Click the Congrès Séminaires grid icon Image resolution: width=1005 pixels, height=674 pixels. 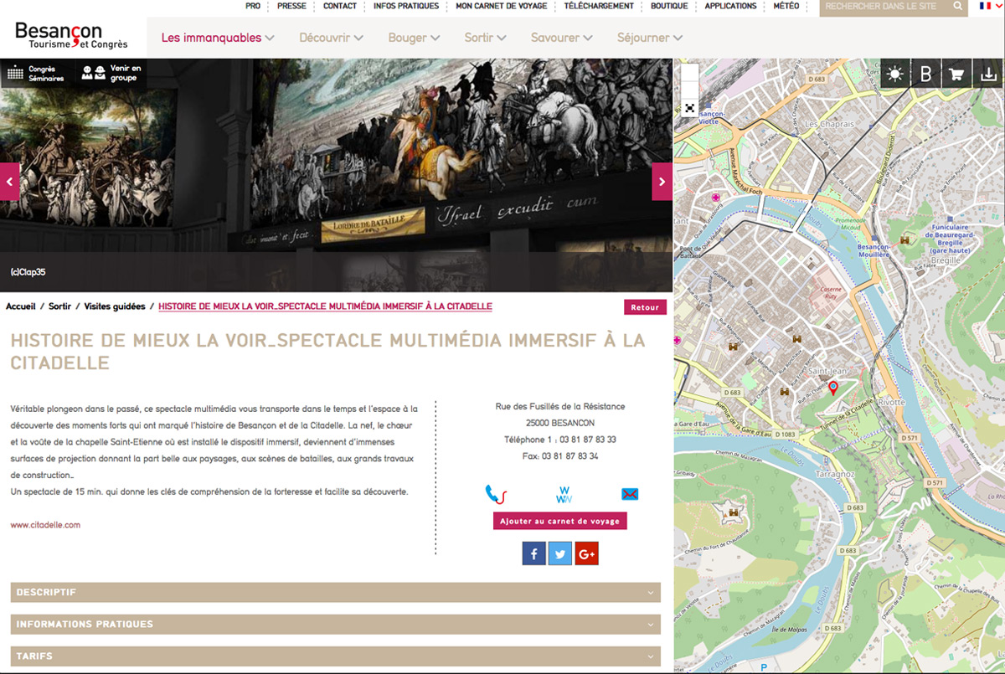click(x=15, y=74)
